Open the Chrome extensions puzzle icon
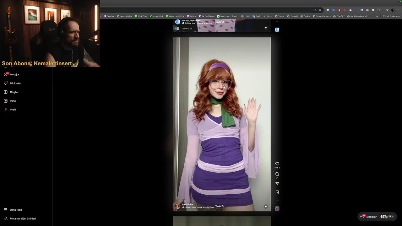Image resolution: width=402 pixels, height=226 pixels. [x=379, y=10]
